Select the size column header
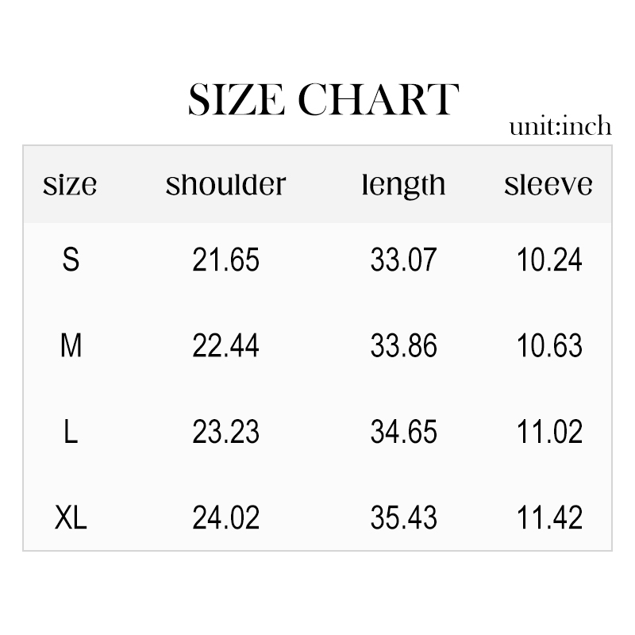The image size is (635, 635). pos(70,185)
